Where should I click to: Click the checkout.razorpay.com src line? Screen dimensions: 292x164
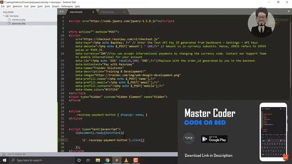[x=117, y=39]
